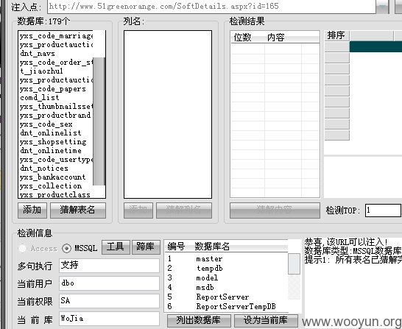This screenshot has width=402, height=329.
Task: Click the database name list scrollbar thumb
Action: pyautogui.click(x=294, y=263)
